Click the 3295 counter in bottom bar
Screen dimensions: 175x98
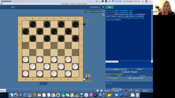[137, 91]
